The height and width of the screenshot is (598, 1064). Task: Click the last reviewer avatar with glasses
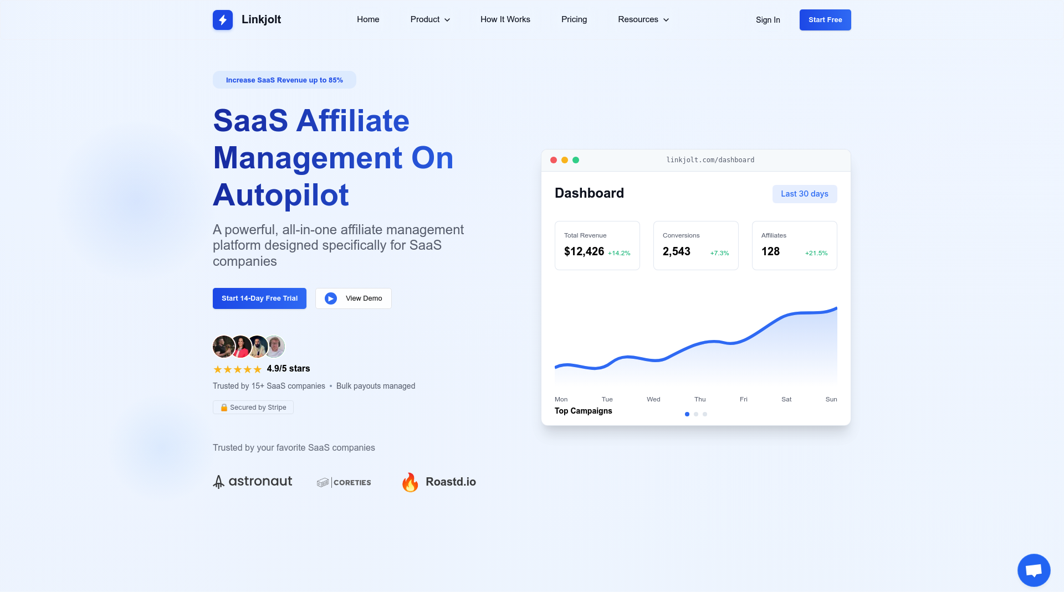[x=274, y=347]
